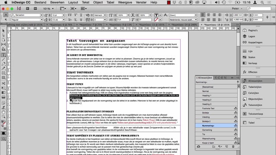
Task: Create new style group folder icon
Action: click(213, 146)
